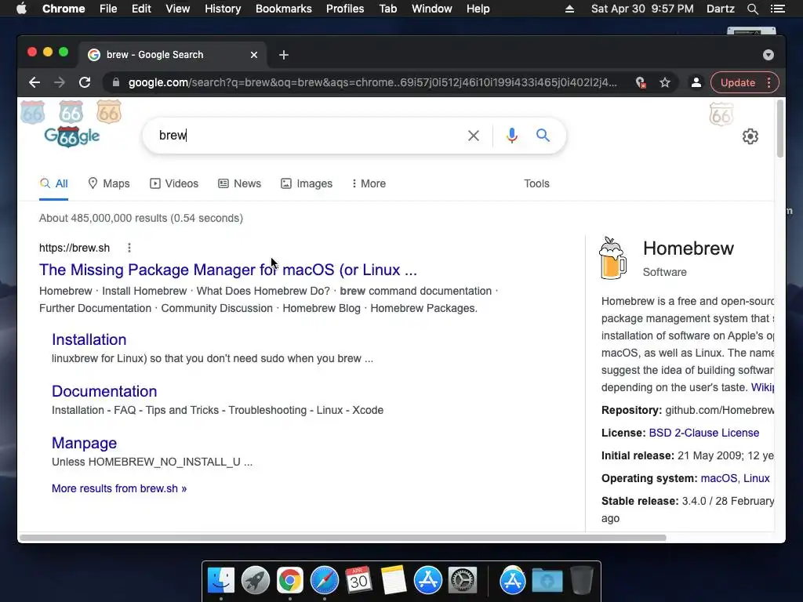Open the three-dot menu beside https://brew.sh
Image resolution: width=803 pixels, height=602 pixels.
pyautogui.click(x=129, y=248)
